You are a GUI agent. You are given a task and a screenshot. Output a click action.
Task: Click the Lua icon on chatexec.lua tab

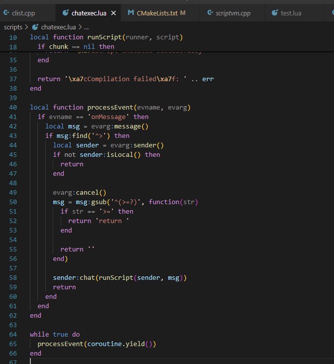point(66,13)
